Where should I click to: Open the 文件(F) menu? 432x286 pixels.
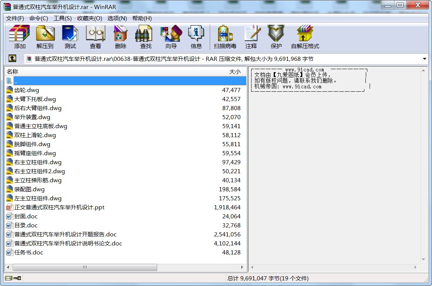[x=15, y=18]
